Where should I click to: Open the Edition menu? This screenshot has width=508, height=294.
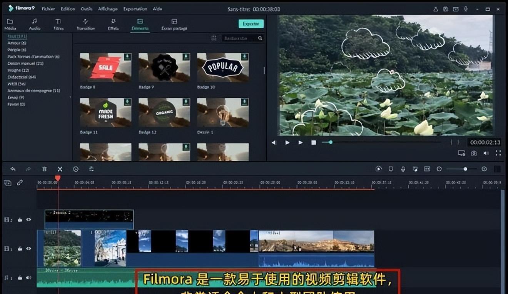pyautogui.click(x=68, y=9)
